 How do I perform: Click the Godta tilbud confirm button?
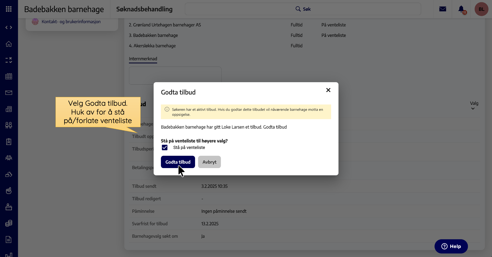coord(178,162)
